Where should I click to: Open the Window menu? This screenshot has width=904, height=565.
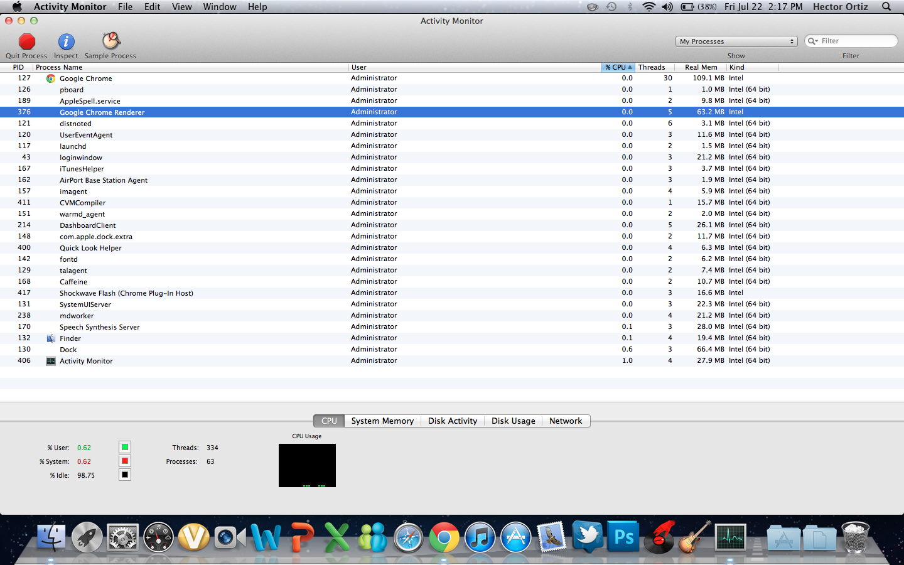(x=220, y=7)
